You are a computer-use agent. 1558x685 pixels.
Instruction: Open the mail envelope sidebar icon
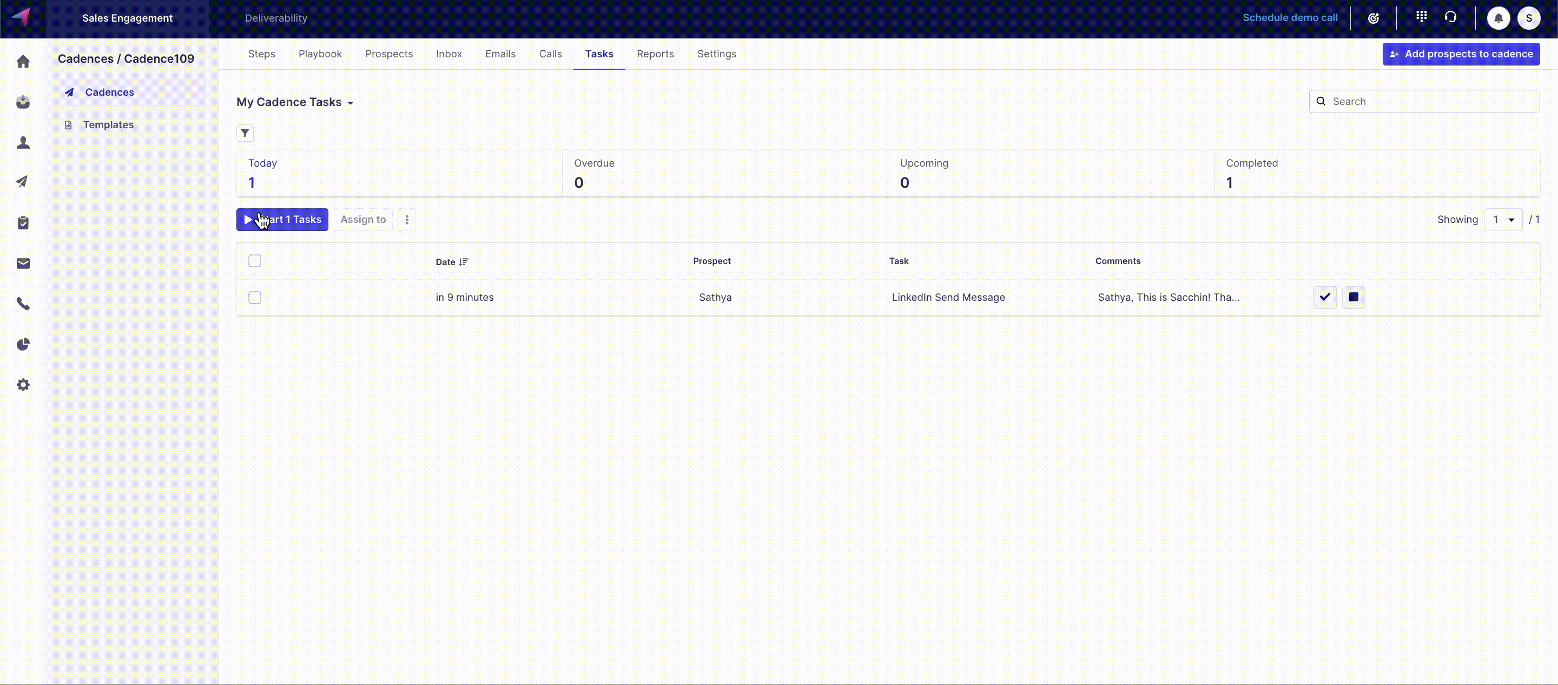click(x=23, y=263)
